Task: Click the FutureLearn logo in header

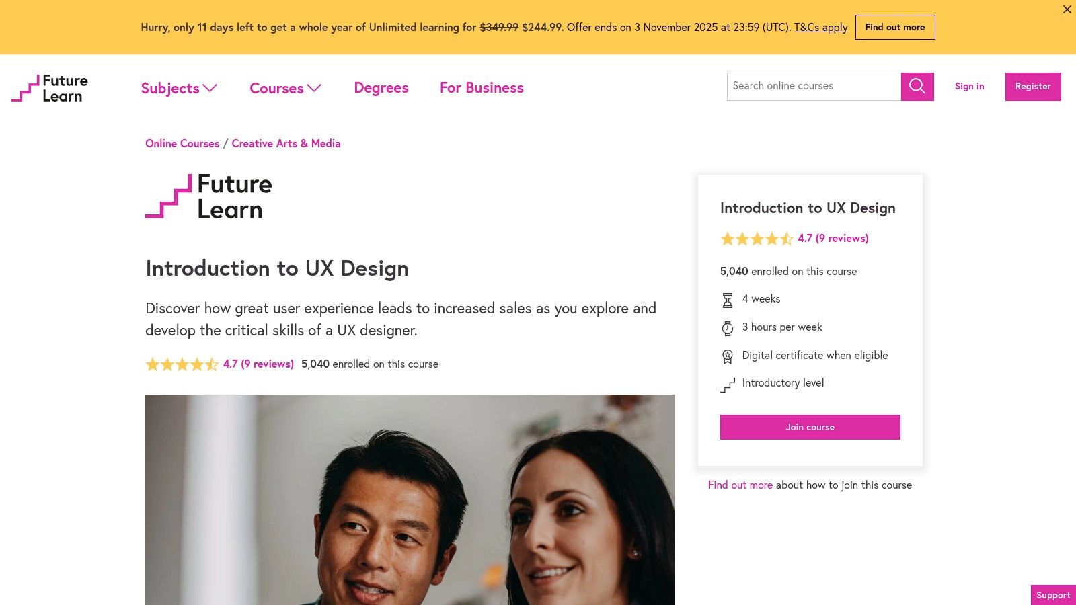Action: point(50,88)
